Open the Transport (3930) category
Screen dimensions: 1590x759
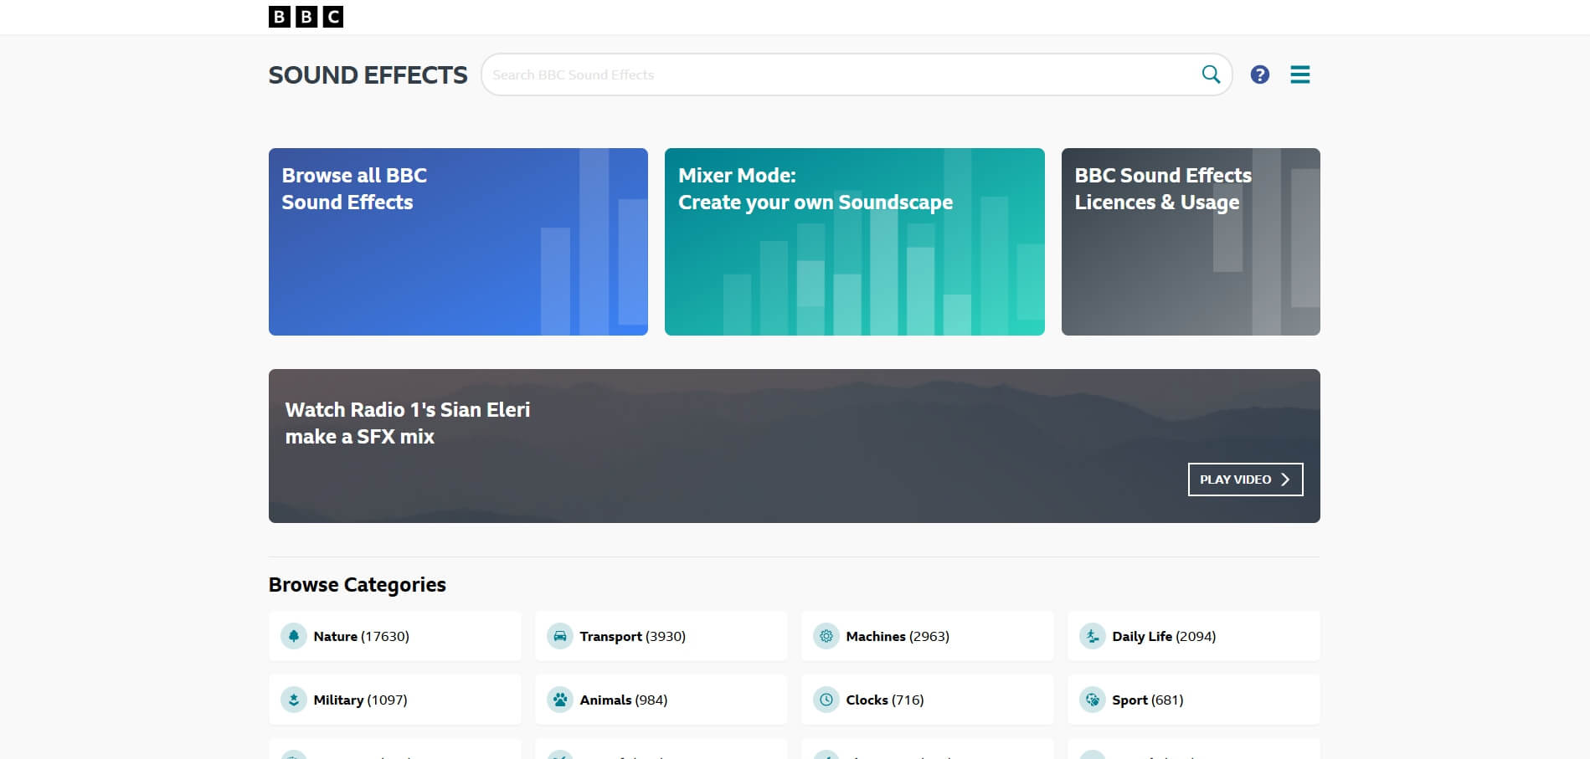(x=661, y=636)
